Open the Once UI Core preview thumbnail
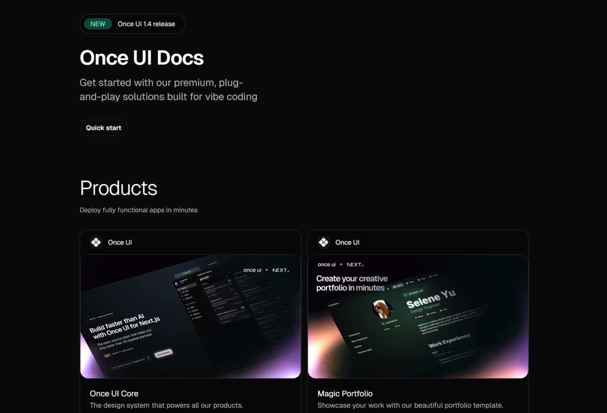The image size is (607, 413). click(191, 316)
